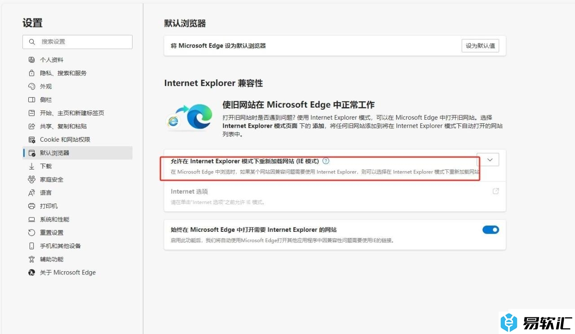This screenshot has width=575, height=334.
Task: Click the Internet Explorer 兼容性 heading
Action: tap(213, 83)
